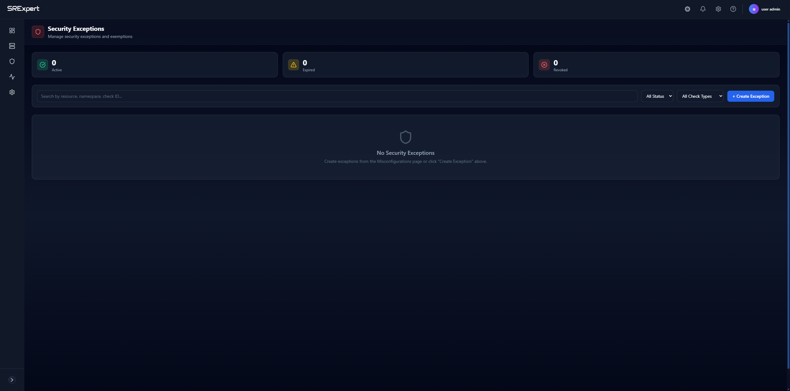Click the Active exceptions stat card
Screen dimensions: 790x391
click(x=155, y=65)
